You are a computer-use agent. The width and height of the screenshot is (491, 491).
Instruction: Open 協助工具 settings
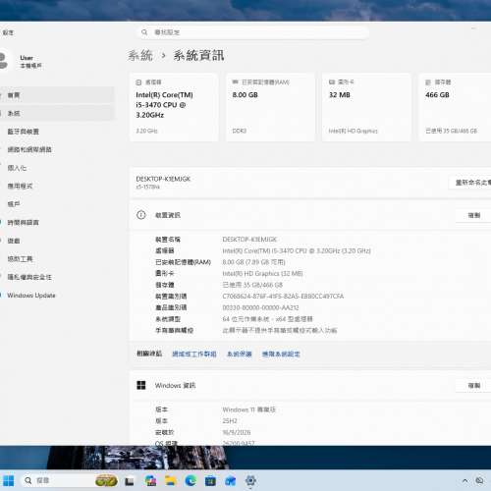click(56, 259)
